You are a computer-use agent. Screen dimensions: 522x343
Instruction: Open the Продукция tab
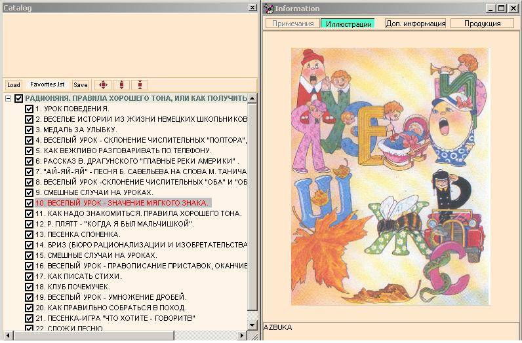(483, 24)
